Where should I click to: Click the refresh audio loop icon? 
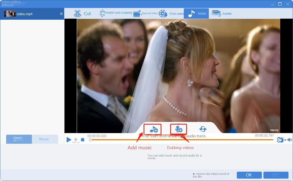click(203, 129)
